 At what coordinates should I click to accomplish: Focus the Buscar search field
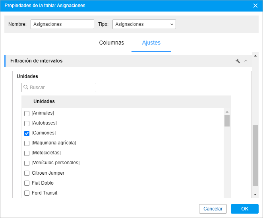[59, 88]
